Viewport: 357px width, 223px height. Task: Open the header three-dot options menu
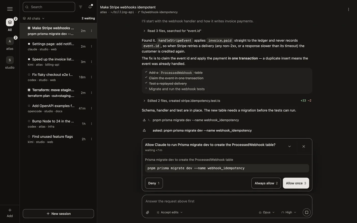point(349,9)
